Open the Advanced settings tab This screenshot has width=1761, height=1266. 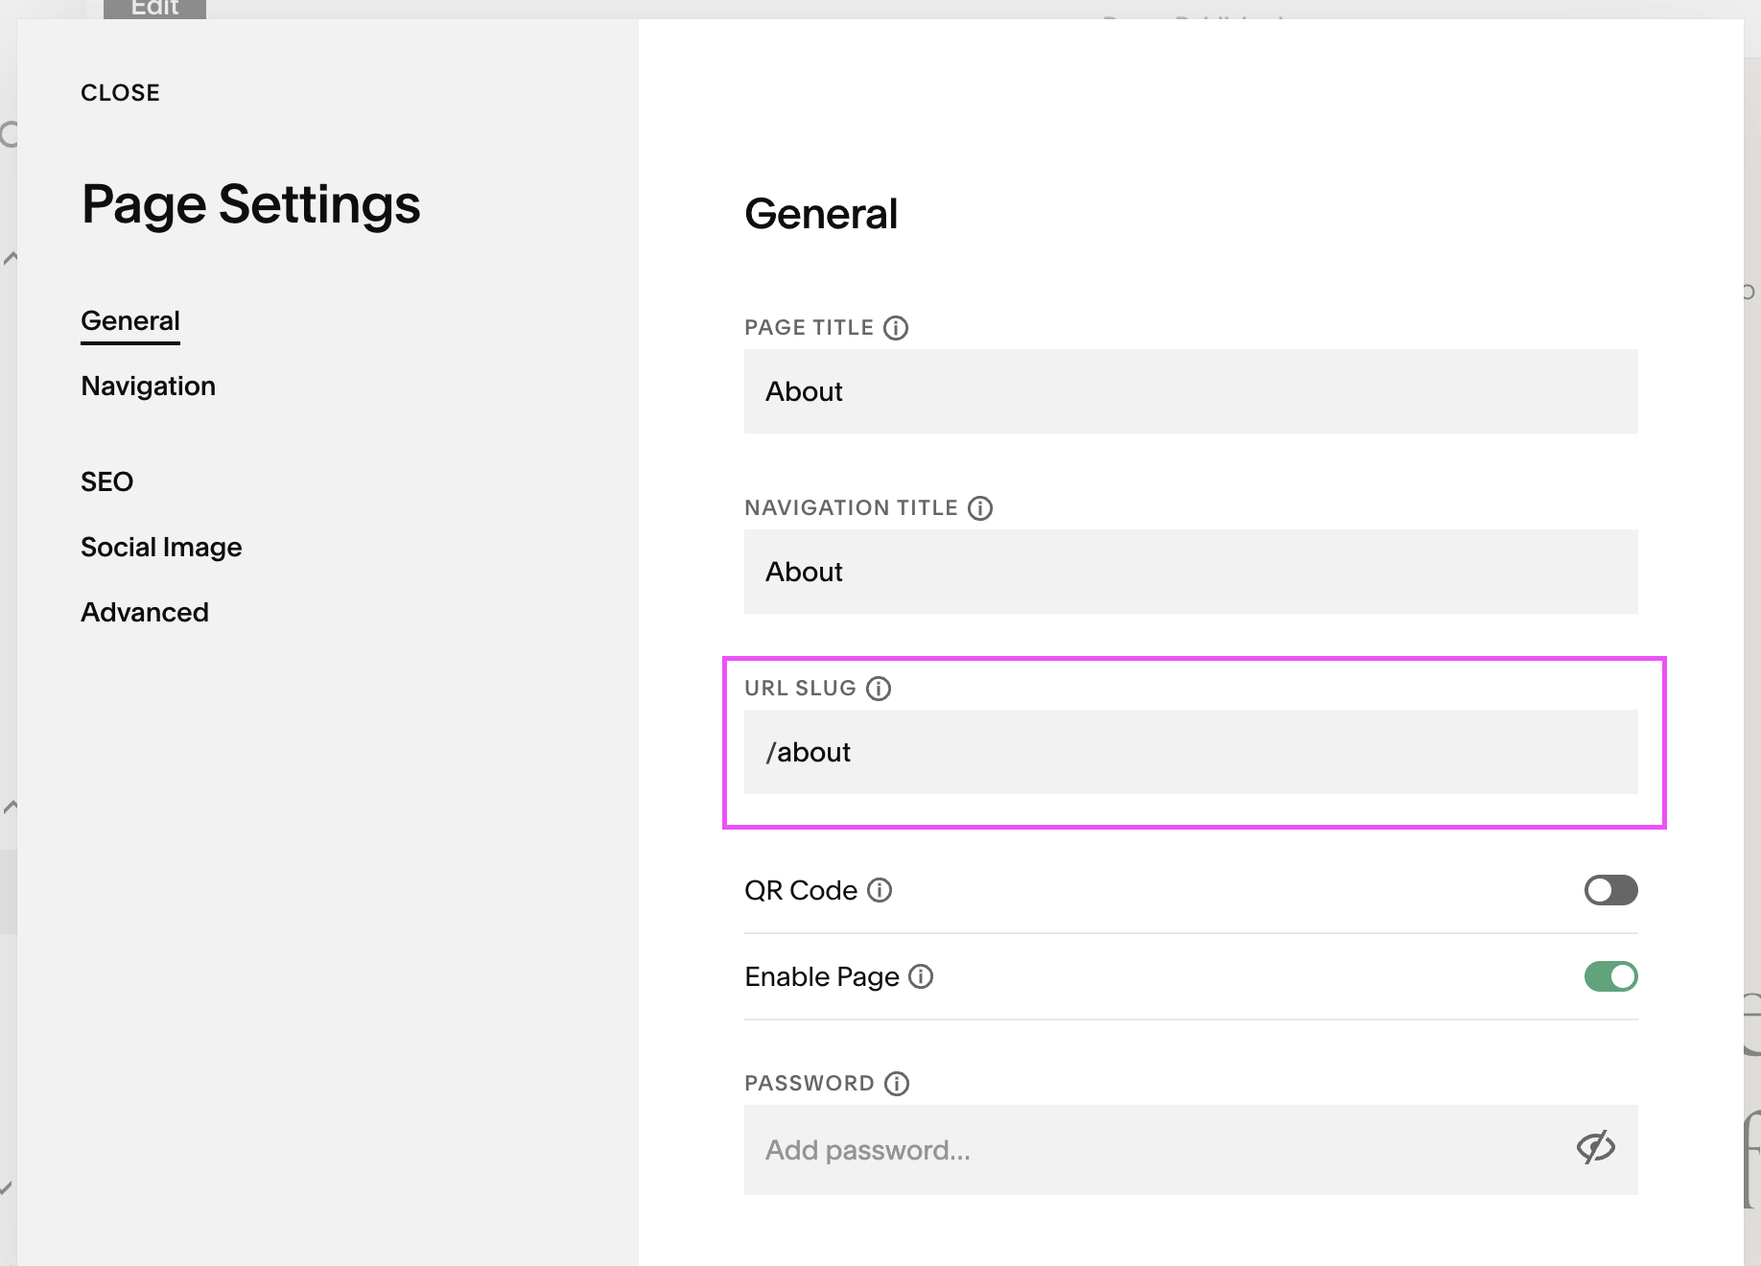click(x=145, y=612)
